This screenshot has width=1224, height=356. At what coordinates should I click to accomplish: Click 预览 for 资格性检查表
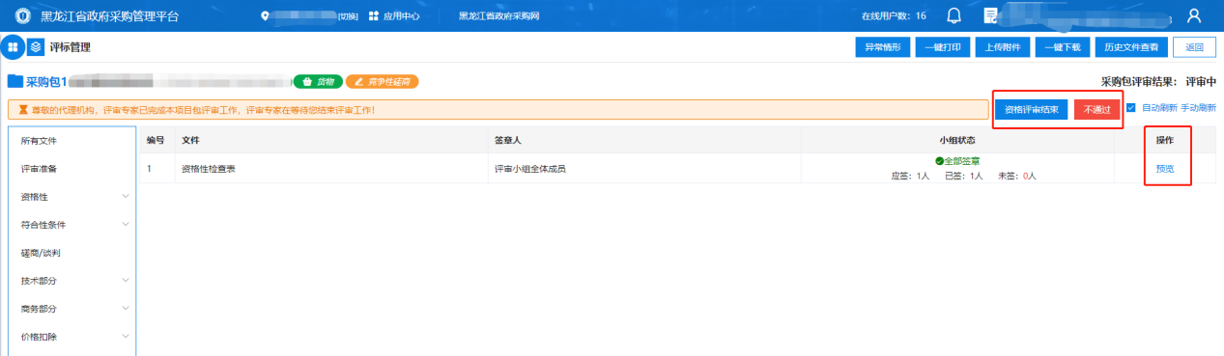(x=1165, y=169)
